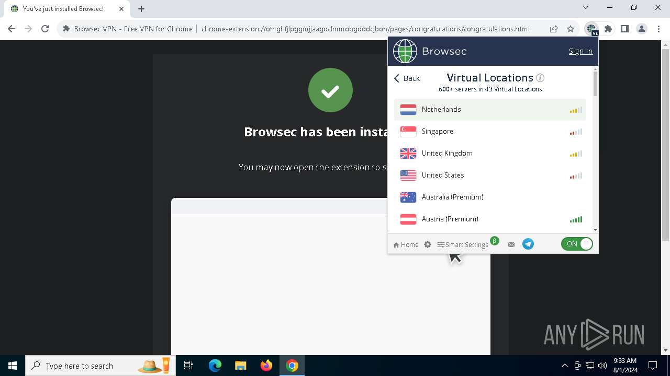Select the Netherlands flag icon

point(408,110)
